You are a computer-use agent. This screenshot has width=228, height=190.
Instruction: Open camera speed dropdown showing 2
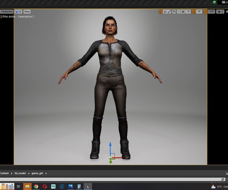[220, 12]
